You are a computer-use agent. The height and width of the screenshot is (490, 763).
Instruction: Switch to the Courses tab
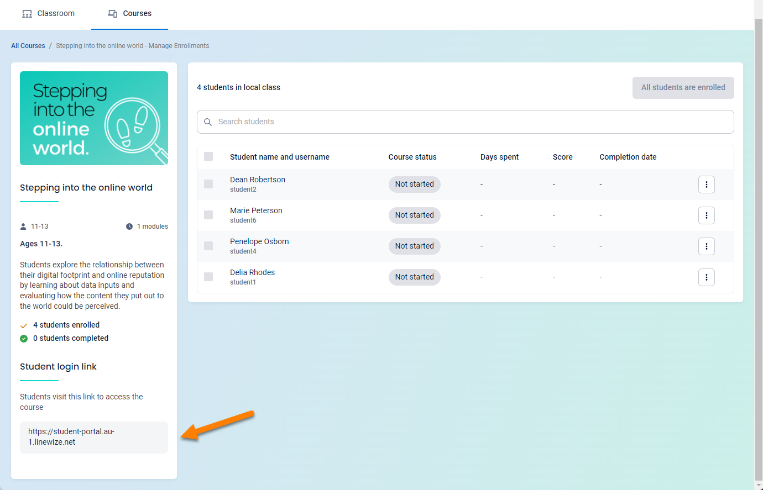[129, 13]
